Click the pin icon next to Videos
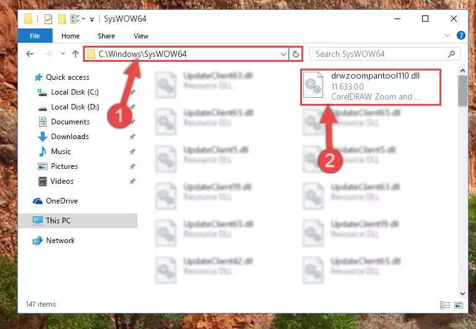 click(132, 181)
